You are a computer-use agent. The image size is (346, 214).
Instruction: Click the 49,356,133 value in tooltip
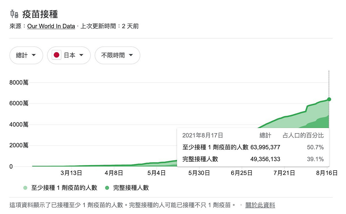pyautogui.click(x=265, y=159)
